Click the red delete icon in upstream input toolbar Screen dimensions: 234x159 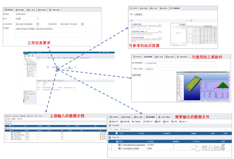click(x=13, y=119)
